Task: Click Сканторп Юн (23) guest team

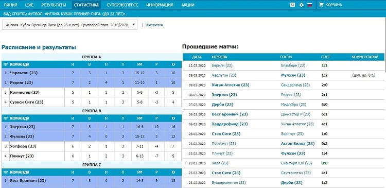Action: tap(296, 163)
